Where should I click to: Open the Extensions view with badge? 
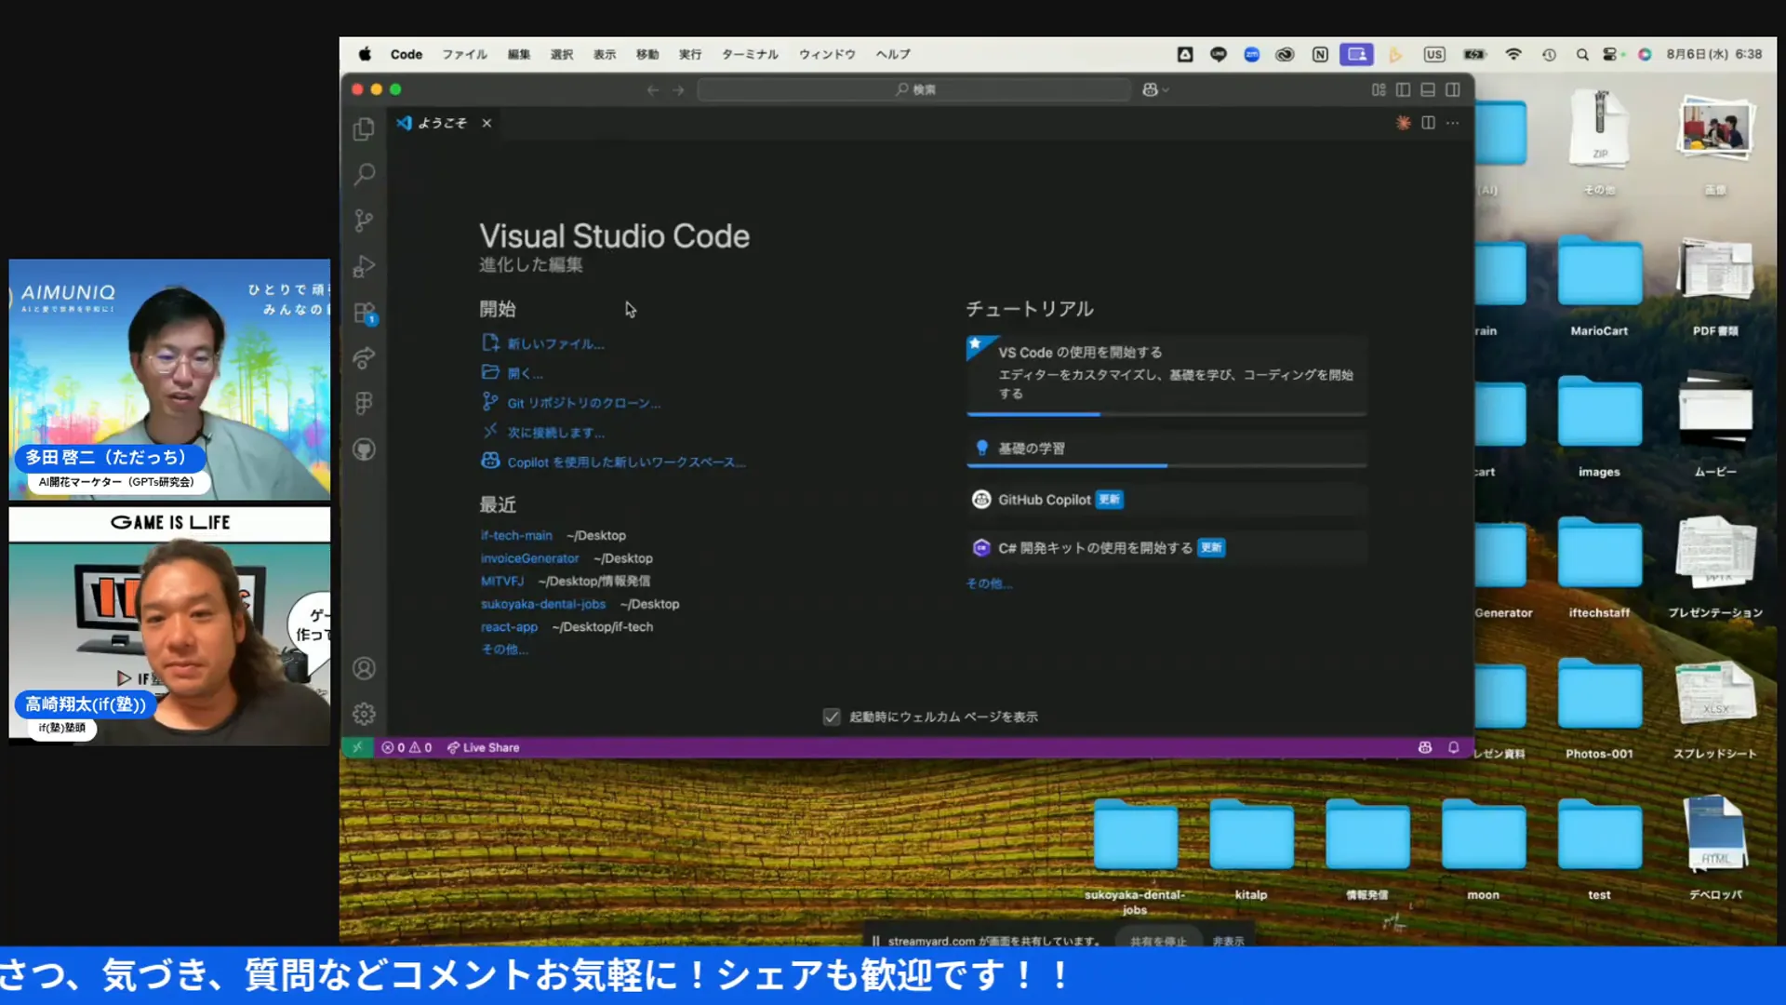364,313
